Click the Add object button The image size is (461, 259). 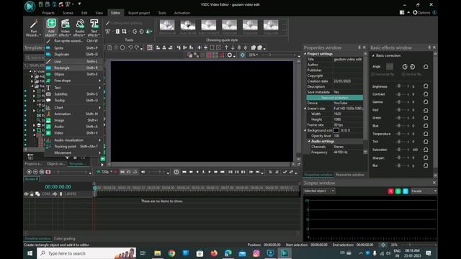[x=51, y=28]
